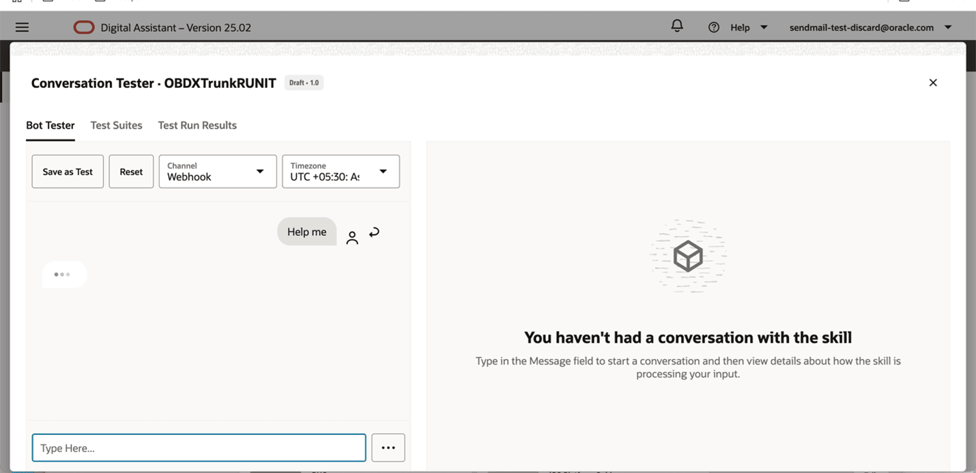Reset the conversation
The image size is (976, 473).
tap(131, 172)
